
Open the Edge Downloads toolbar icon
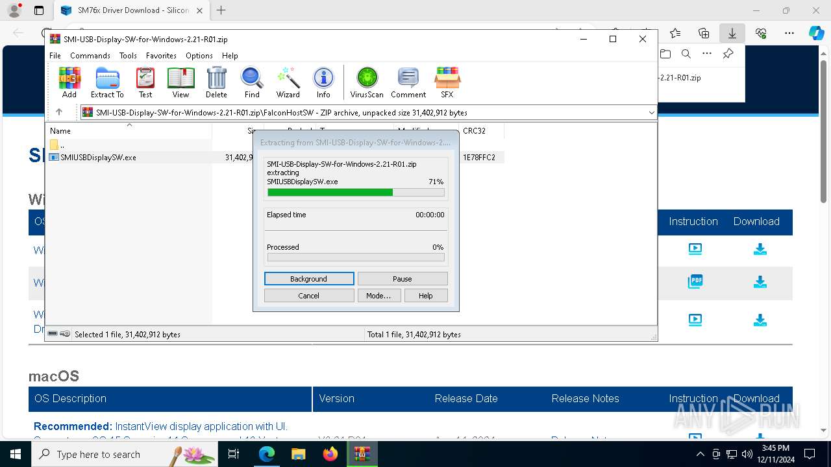click(x=732, y=32)
